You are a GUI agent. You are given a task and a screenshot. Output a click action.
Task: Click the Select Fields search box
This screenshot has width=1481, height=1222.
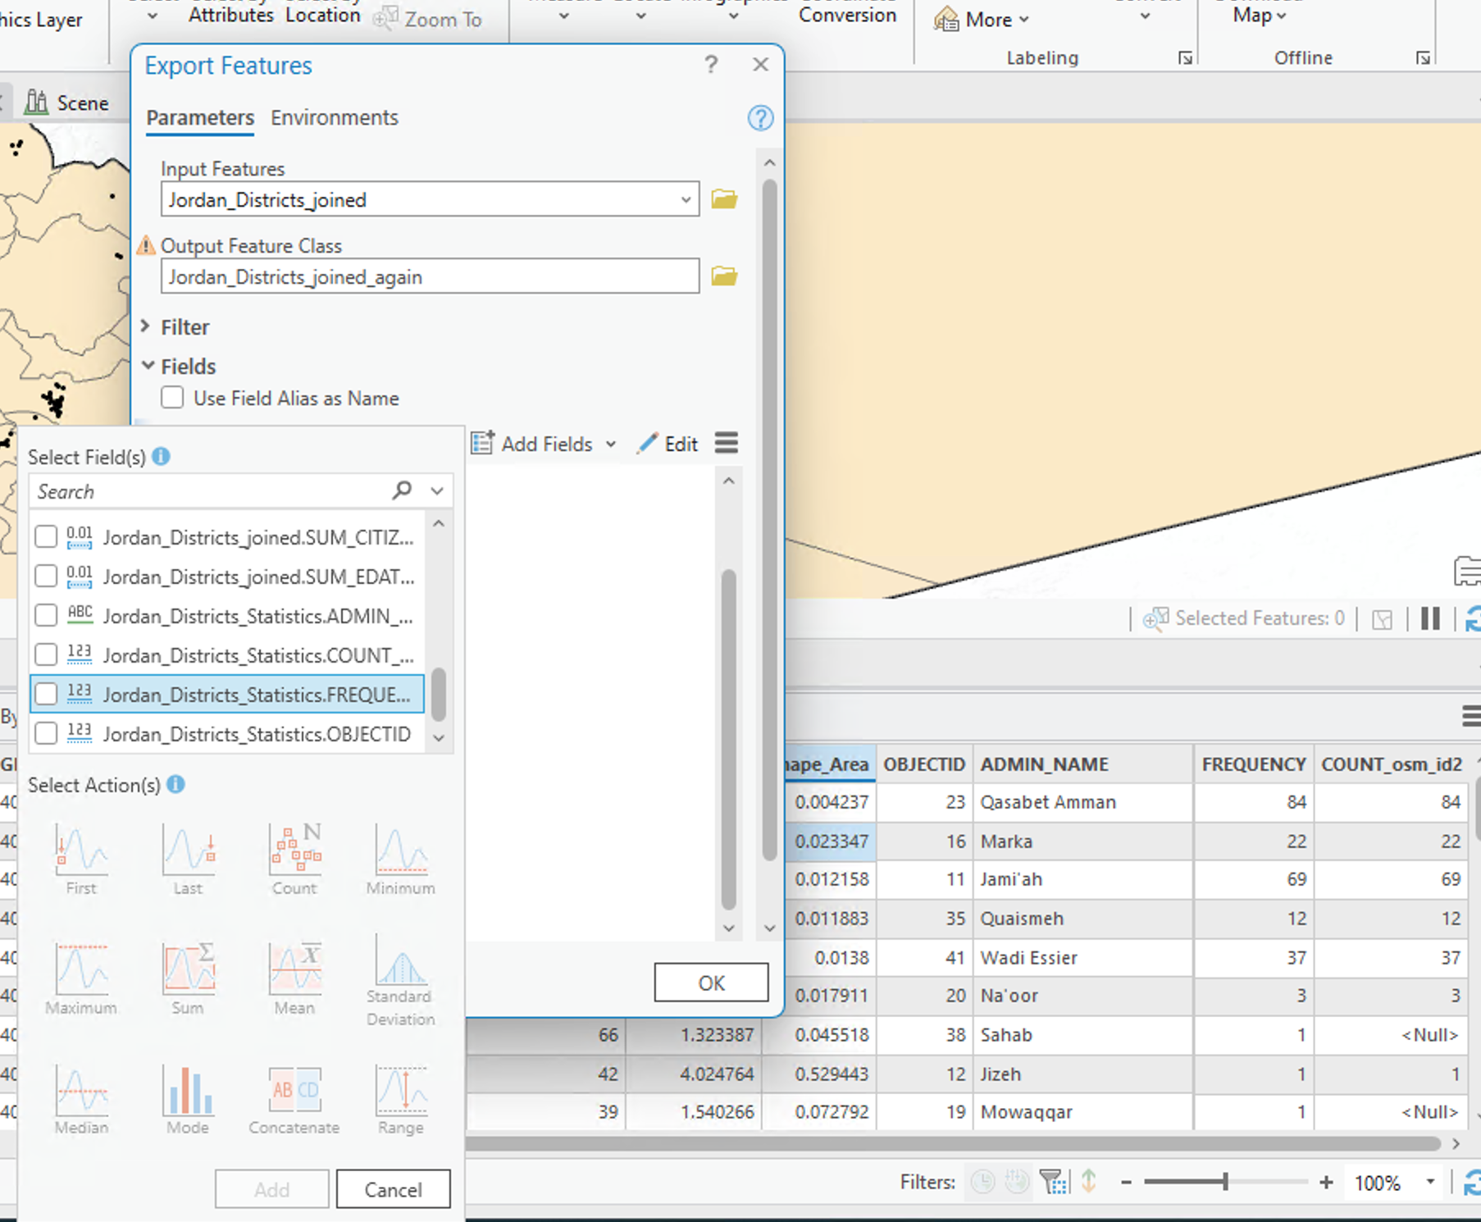(205, 490)
